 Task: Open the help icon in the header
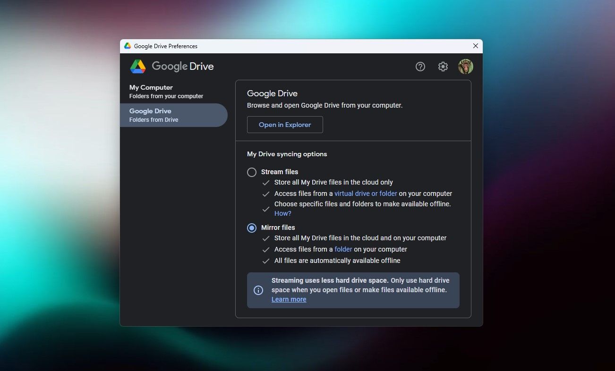420,67
